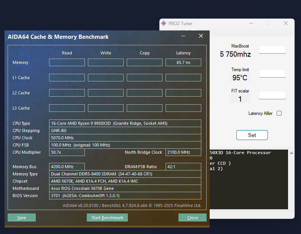
Task: Click the CPU Clock value 5070.0 MHz
Action: [x=125, y=138]
